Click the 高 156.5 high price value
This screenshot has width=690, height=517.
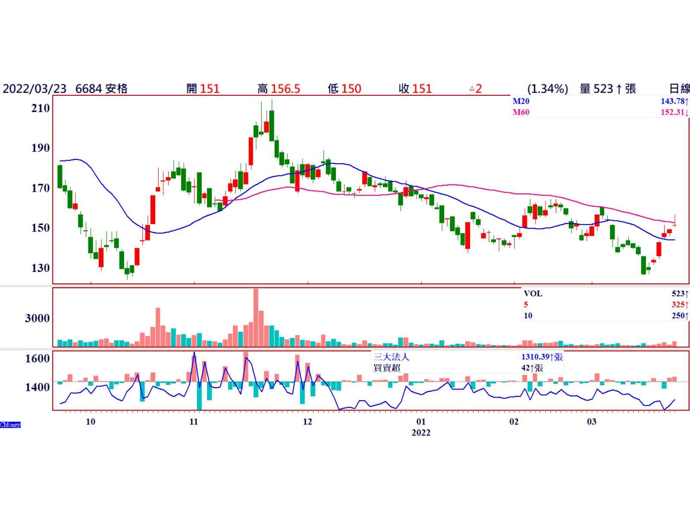pos(279,89)
